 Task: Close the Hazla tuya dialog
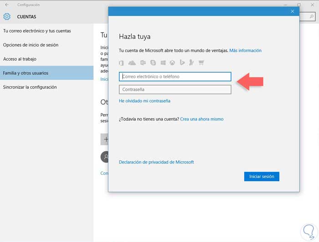coord(293,11)
